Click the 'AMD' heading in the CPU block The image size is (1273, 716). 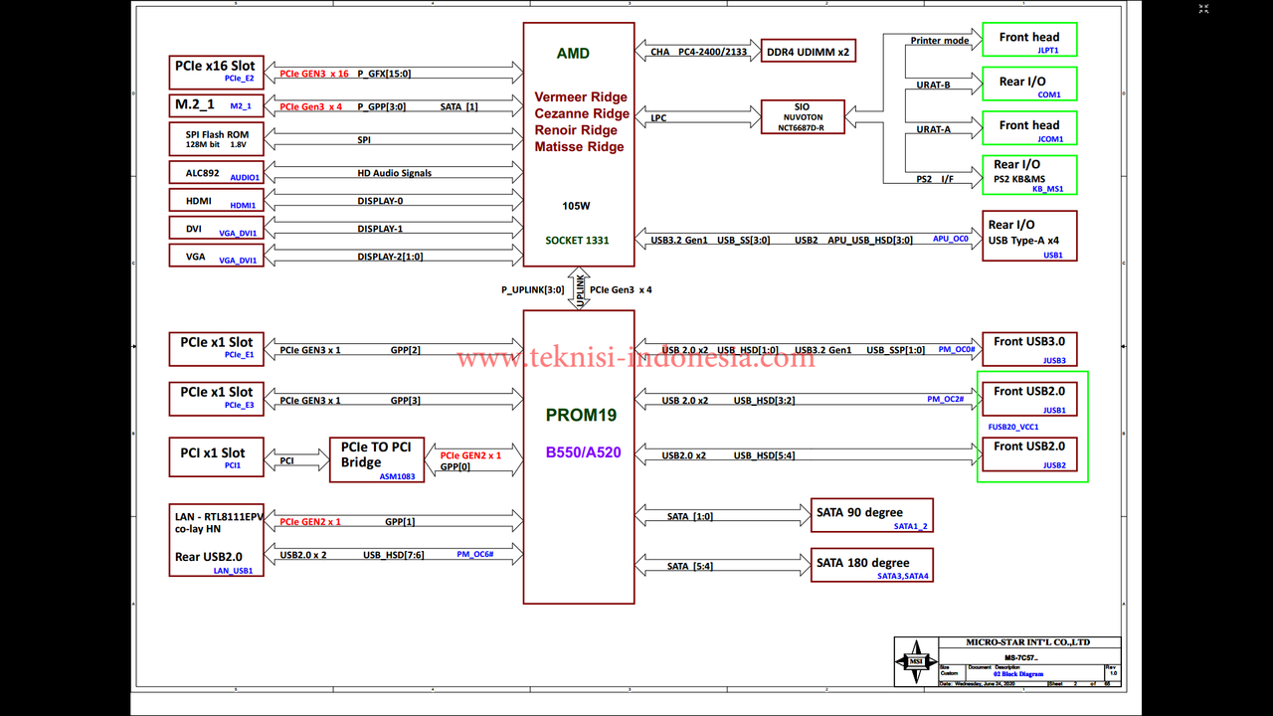tap(573, 54)
